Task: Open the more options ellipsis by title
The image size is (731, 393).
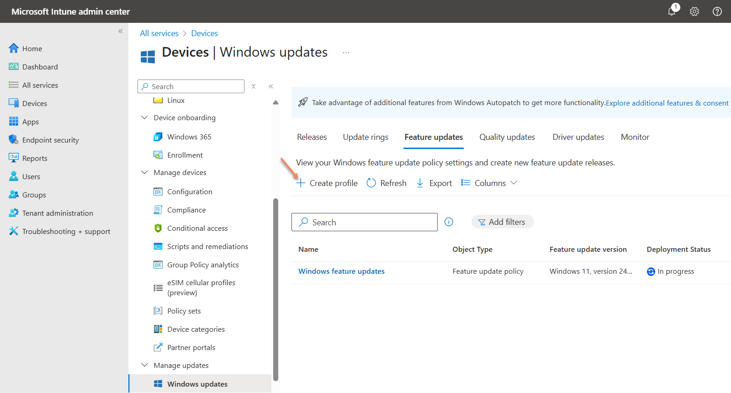Action: (346, 53)
